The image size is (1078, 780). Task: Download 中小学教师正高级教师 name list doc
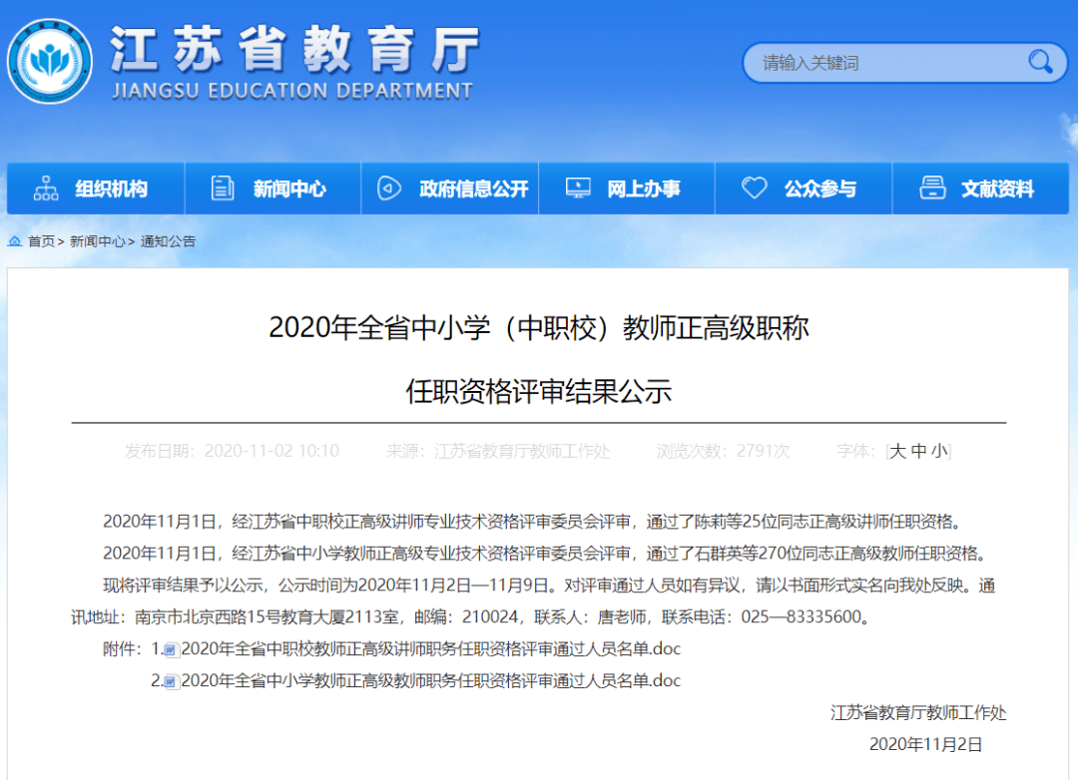pos(430,681)
